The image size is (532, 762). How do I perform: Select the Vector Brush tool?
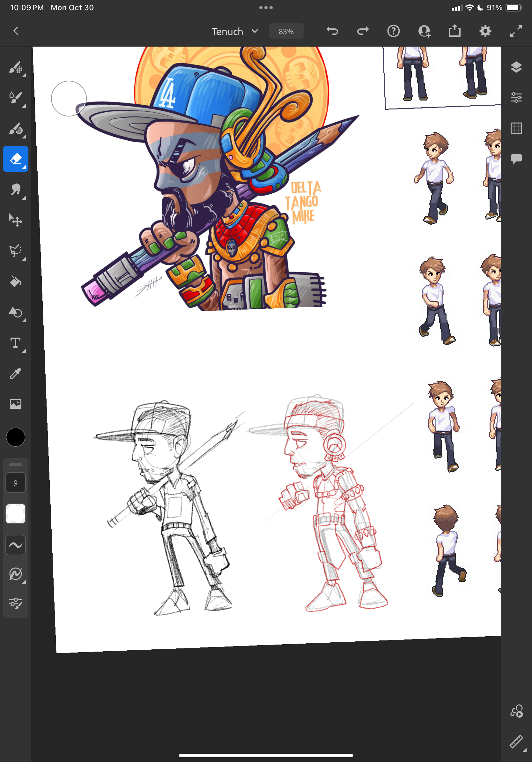pos(16,129)
